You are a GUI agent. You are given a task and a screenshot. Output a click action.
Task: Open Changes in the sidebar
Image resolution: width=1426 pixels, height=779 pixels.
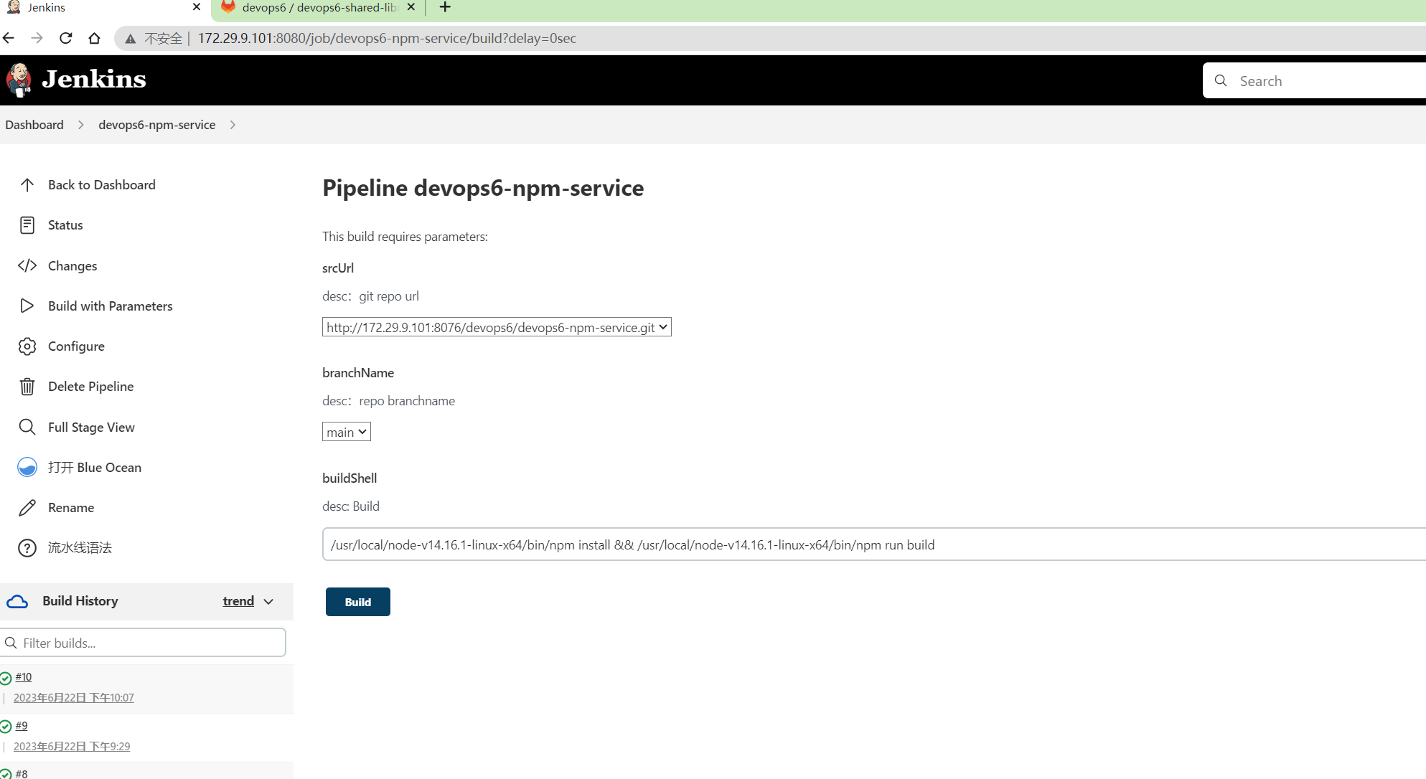(x=72, y=265)
